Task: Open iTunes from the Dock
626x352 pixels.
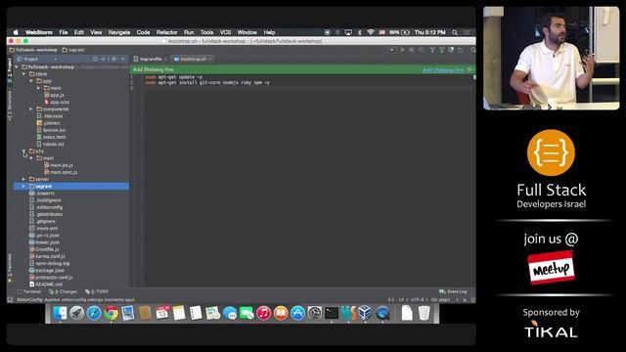Action: (x=263, y=313)
